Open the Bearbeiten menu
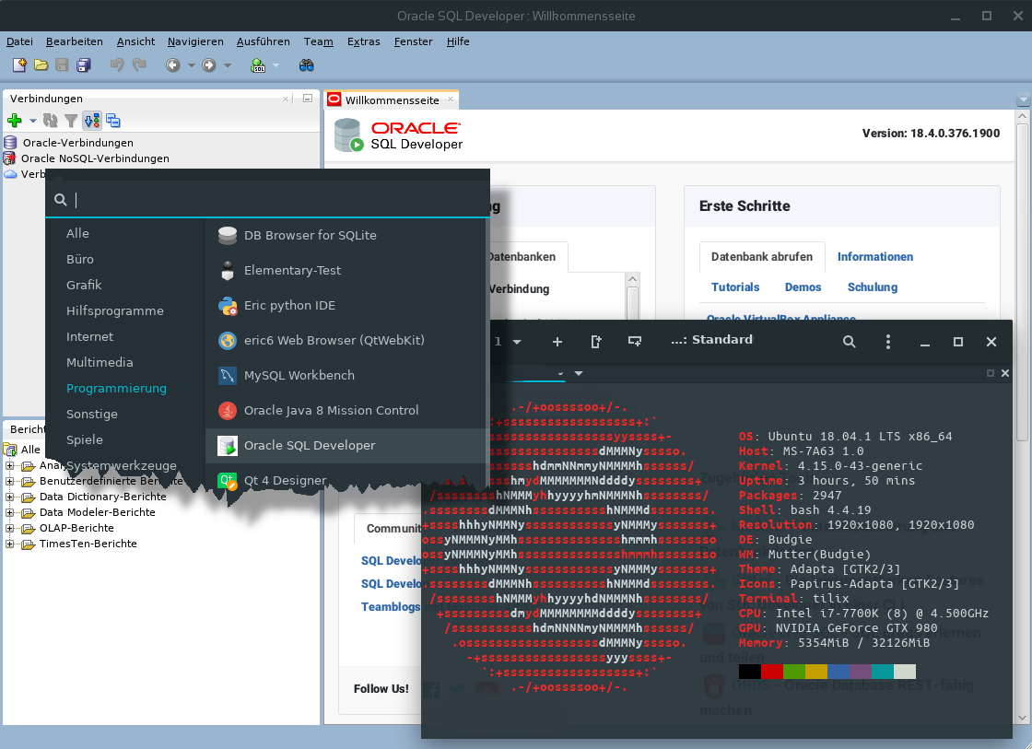This screenshot has height=749, width=1032. 75,41
